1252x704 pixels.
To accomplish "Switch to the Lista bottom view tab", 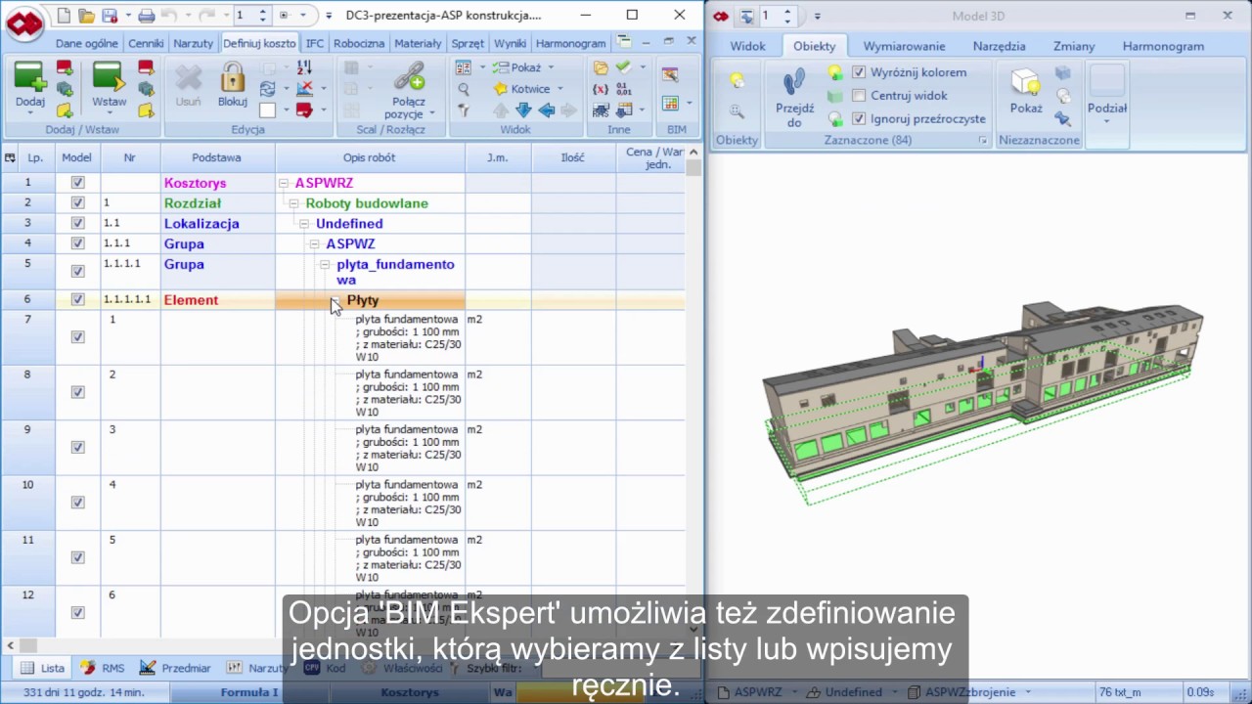I will click(43, 668).
